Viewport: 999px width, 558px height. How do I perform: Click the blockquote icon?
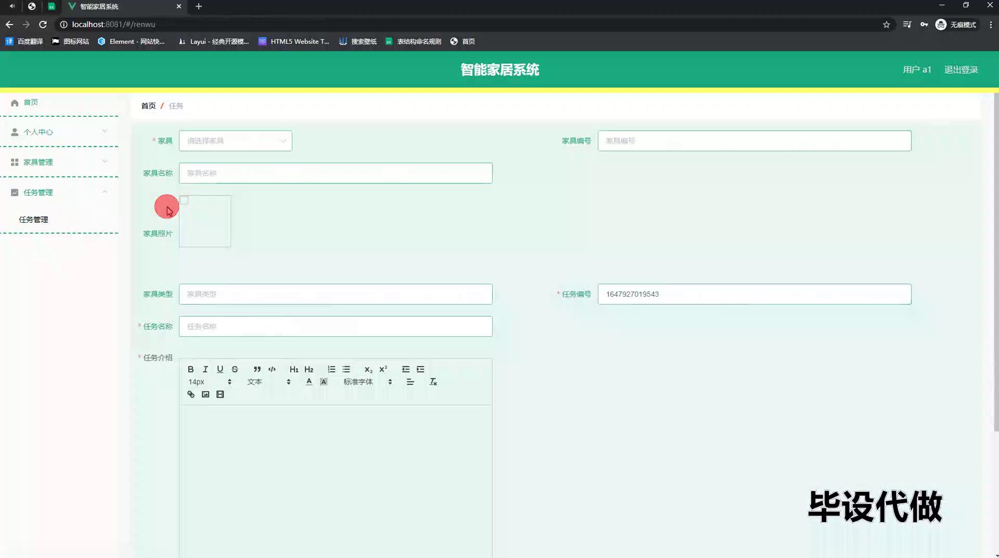pyautogui.click(x=257, y=369)
